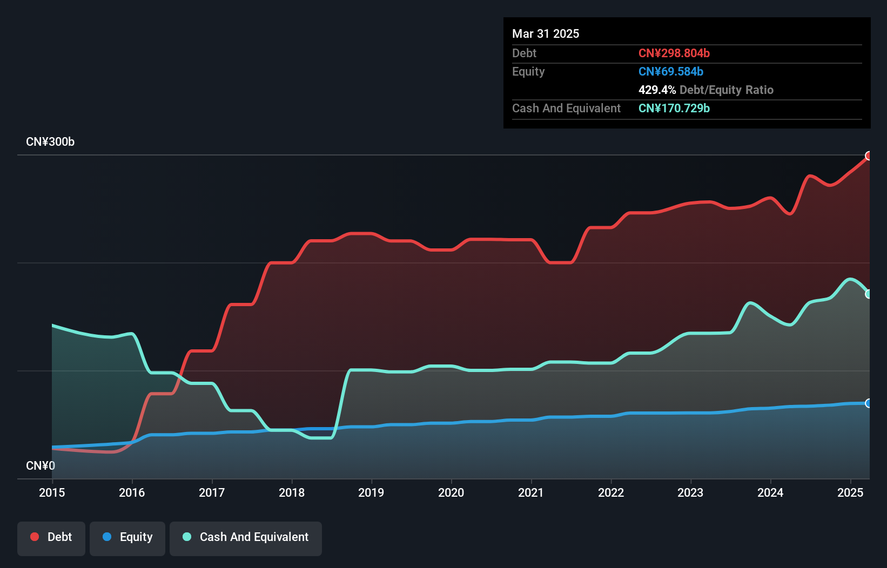Click the 2020 x-axis label
The height and width of the screenshot is (568, 887).
coord(451,492)
